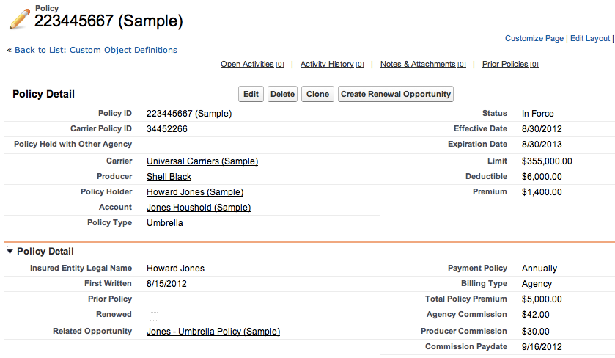615x358 pixels.
Task: Toggle Policy Held with Other Agency checkbox
Action: coord(154,146)
